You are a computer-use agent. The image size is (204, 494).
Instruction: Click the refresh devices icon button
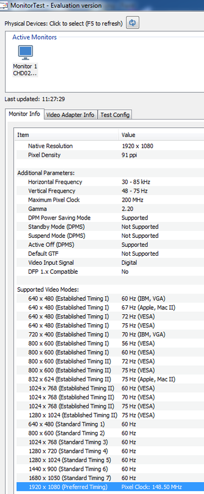[x=133, y=23]
